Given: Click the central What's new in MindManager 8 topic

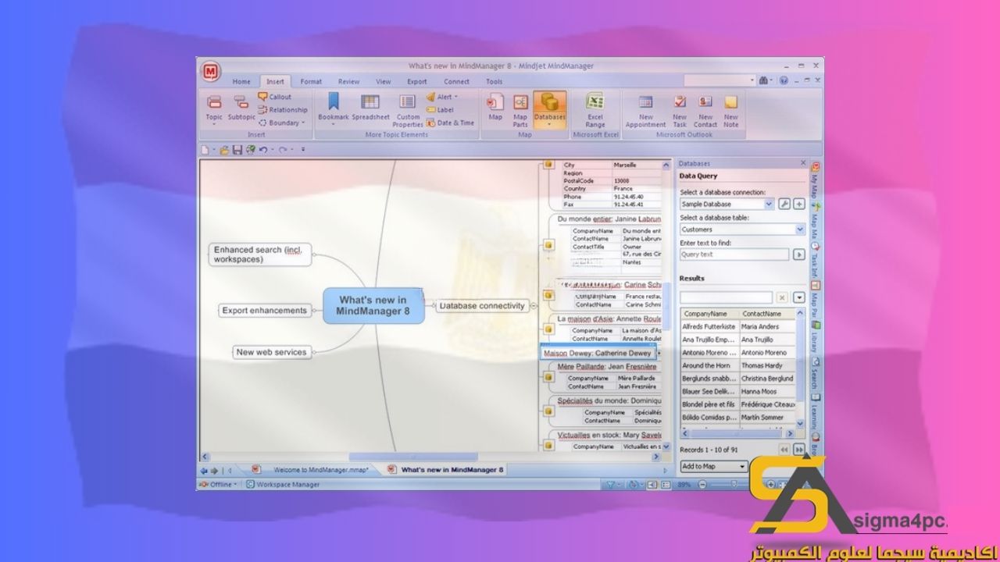Looking at the screenshot, I should [373, 305].
